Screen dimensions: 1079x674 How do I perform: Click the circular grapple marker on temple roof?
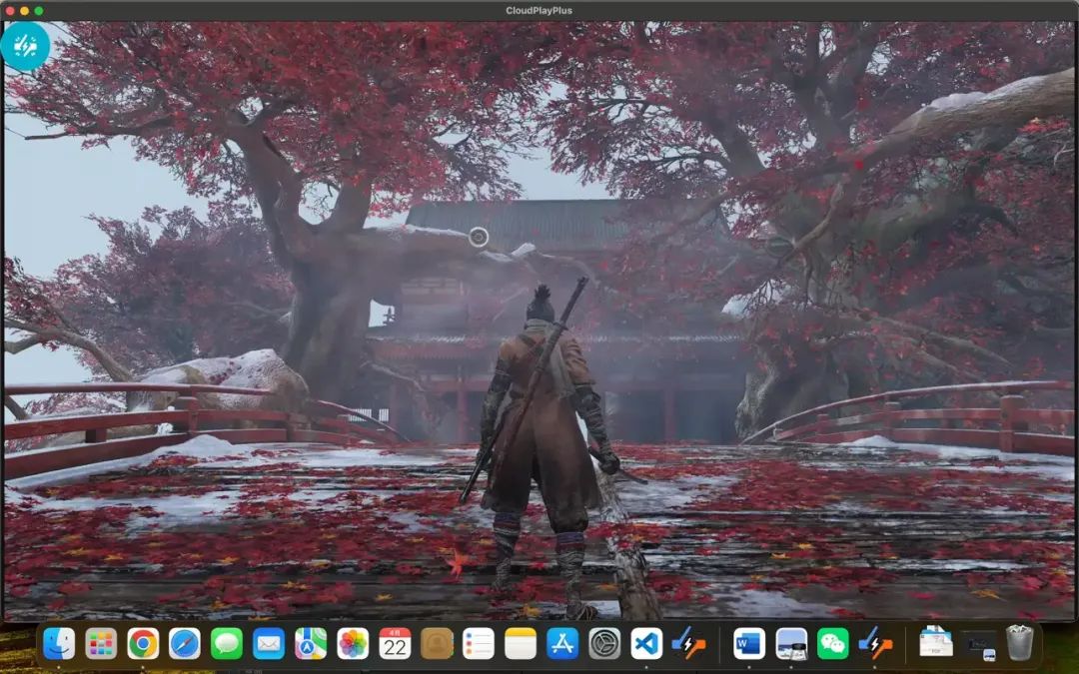479,237
